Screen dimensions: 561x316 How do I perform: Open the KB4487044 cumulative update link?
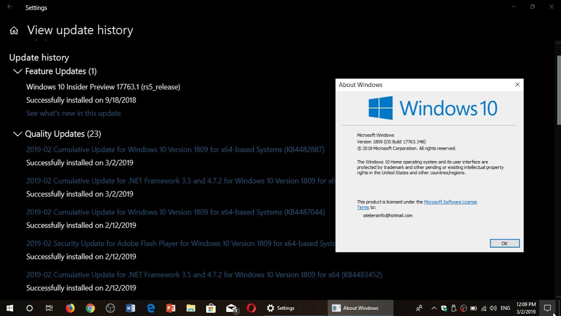[x=175, y=212]
